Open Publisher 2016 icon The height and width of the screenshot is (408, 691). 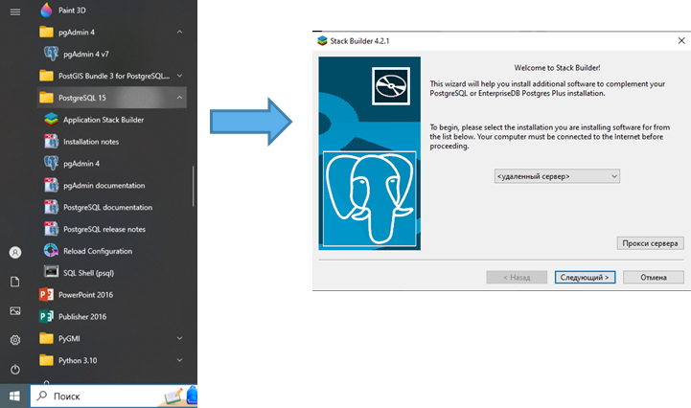point(46,316)
